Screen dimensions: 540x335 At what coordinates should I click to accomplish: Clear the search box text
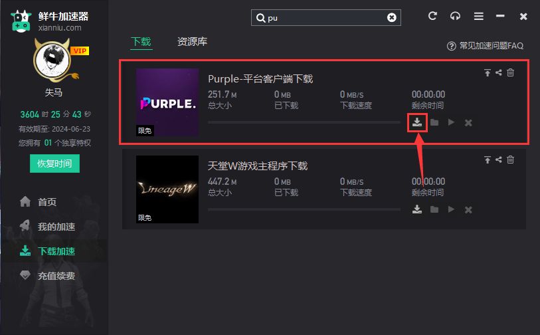(392, 17)
